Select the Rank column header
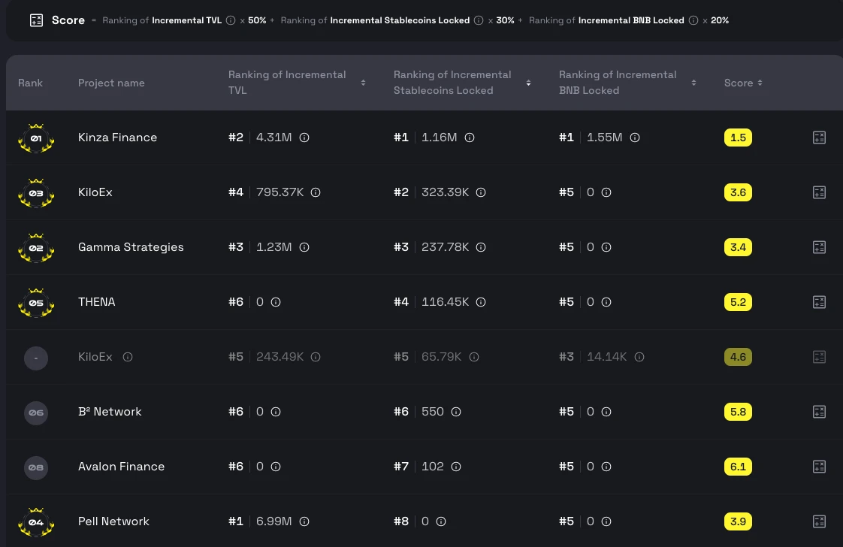 tap(31, 83)
